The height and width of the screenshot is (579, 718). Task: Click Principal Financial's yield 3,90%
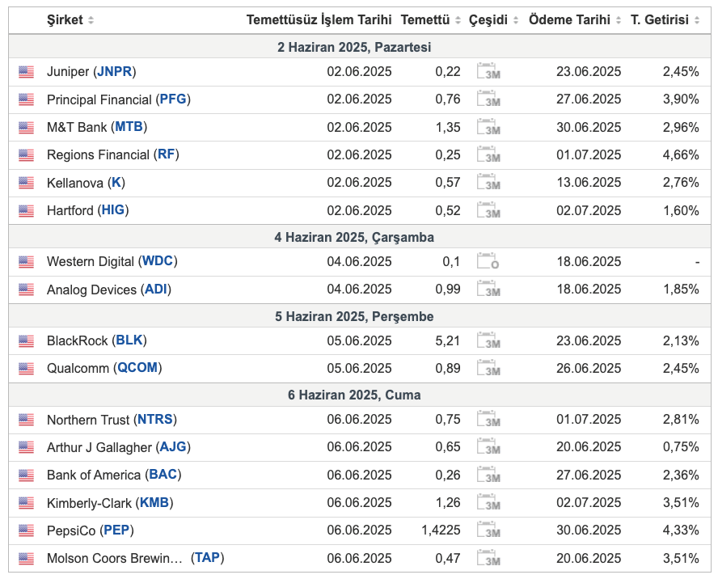(x=681, y=99)
